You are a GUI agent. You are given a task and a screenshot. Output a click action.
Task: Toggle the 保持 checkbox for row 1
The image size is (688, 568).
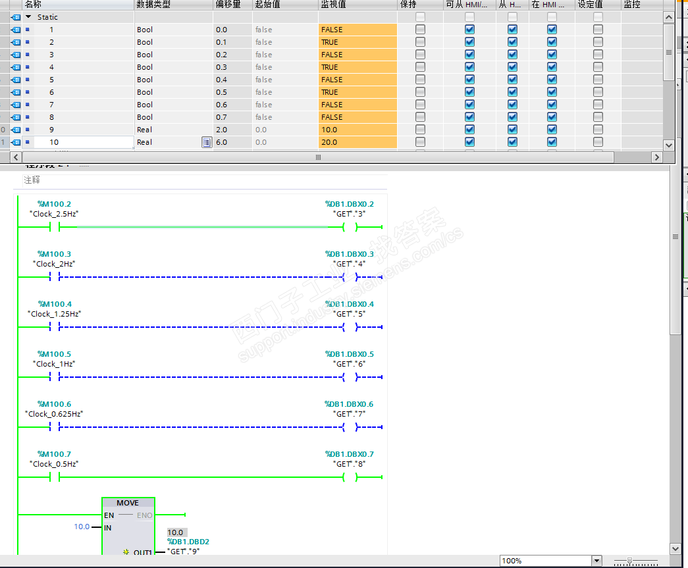[x=420, y=30]
